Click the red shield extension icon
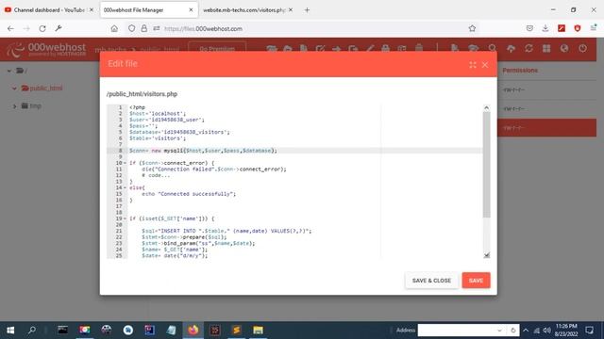The image size is (604, 339). click(x=578, y=28)
